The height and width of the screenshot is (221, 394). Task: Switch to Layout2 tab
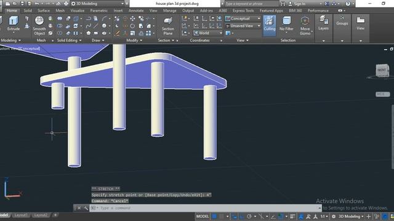click(x=41, y=215)
